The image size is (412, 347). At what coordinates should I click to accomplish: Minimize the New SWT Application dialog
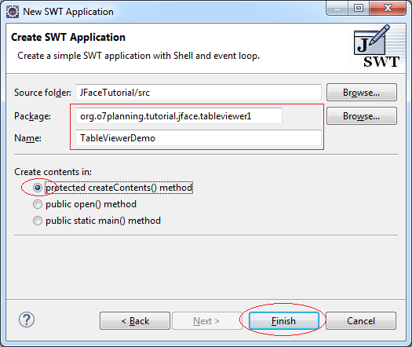click(x=337, y=9)
